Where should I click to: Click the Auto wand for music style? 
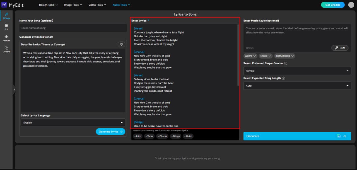coord(340,48)
